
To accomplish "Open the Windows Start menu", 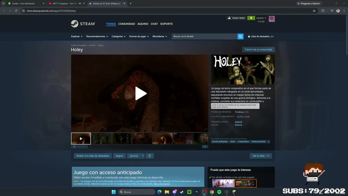I will pyautogui.click(x=114, y=192).
